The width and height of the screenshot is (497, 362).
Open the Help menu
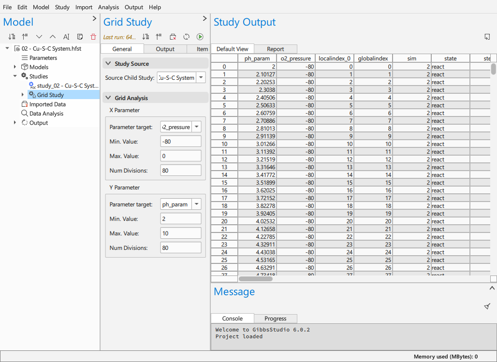pyautogui.click(x=155, y=7)
